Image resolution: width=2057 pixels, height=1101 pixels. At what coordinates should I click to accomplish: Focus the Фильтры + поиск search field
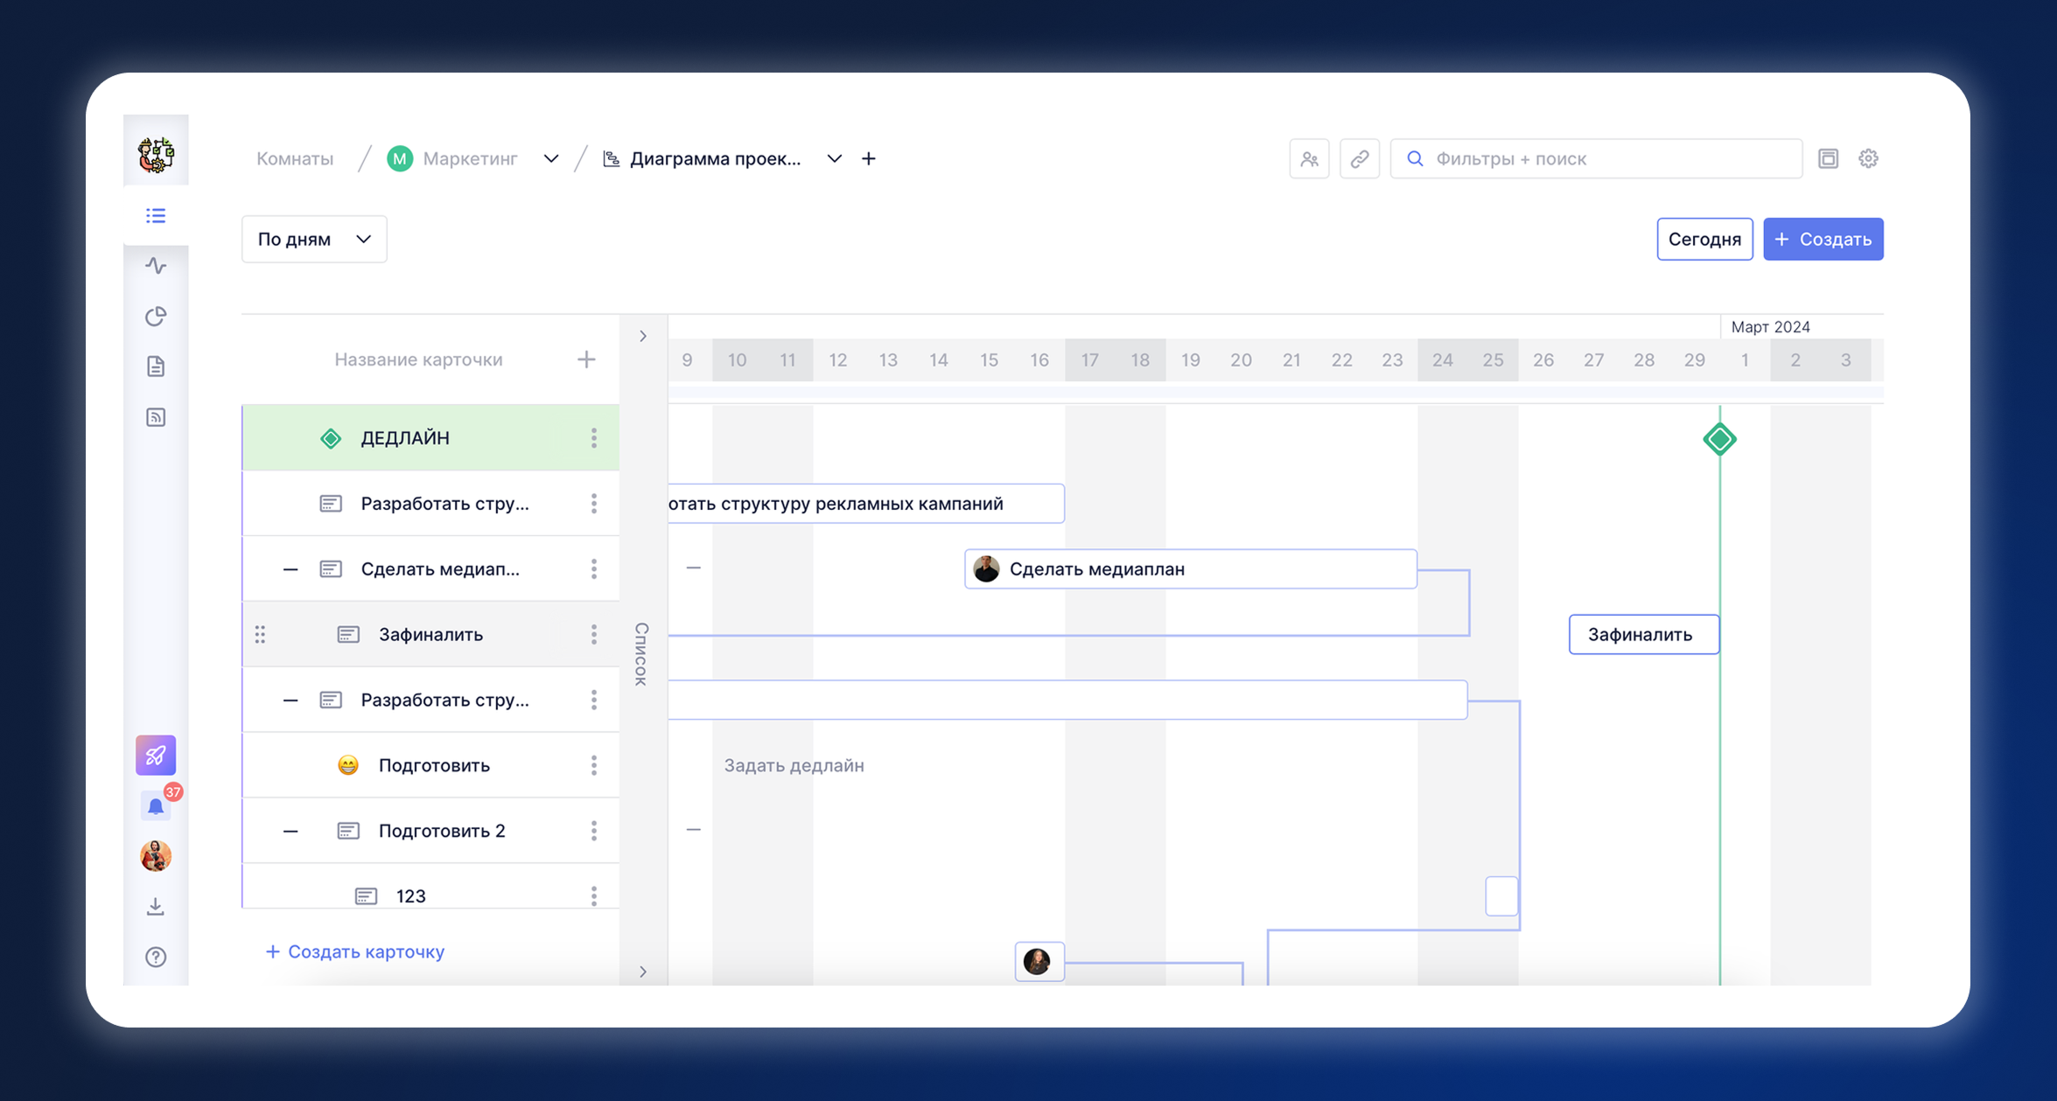pyautogui.click(x=1596, y=158)
